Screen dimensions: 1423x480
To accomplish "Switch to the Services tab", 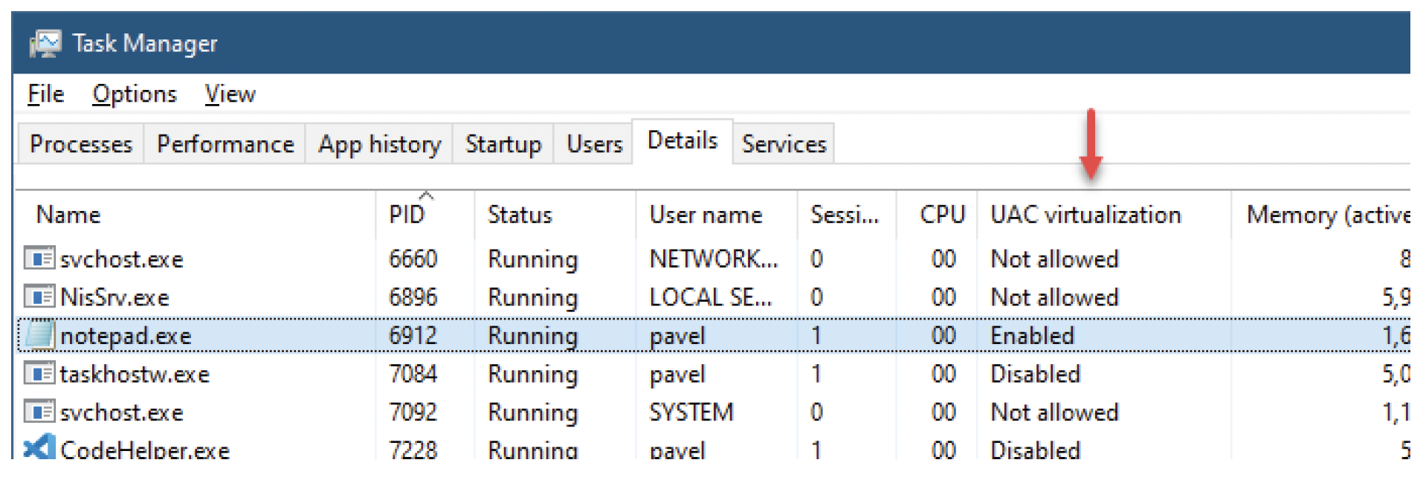I will click(784, 143).
